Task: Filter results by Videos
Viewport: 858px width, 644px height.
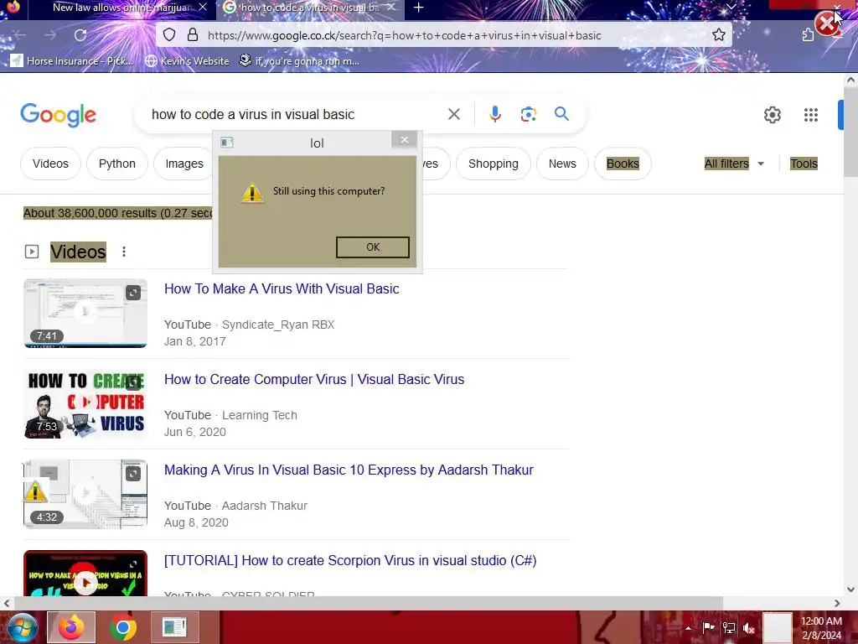Action: point(50,164)
